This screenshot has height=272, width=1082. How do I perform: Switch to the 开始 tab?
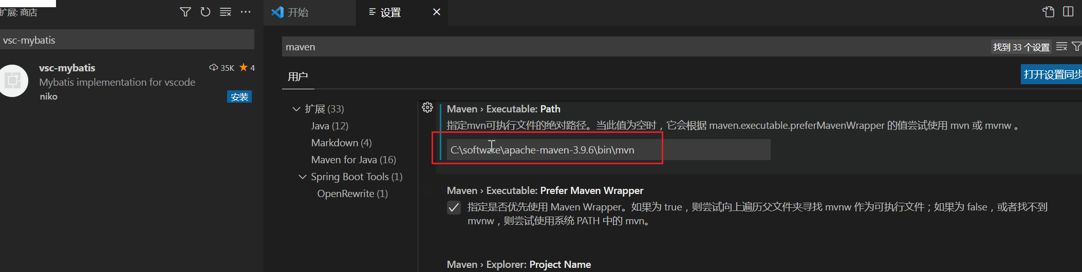309,12
